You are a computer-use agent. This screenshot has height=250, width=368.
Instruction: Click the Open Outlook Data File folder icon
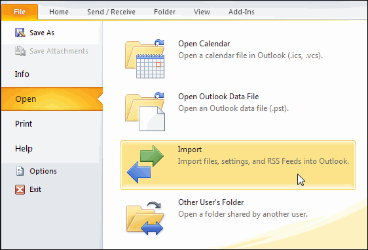pyautogui.click(x=145, y=112)
